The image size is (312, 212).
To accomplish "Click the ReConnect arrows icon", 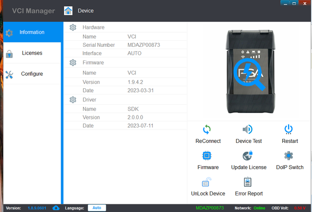I will click(207, 130).
